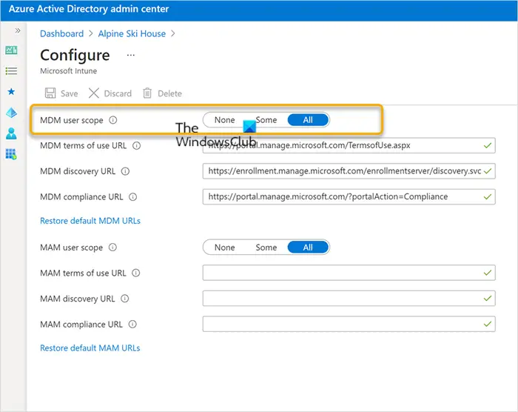Set MDM user scope to All
The height and width of the screenshot is (412, 518).
pos(308,120)
